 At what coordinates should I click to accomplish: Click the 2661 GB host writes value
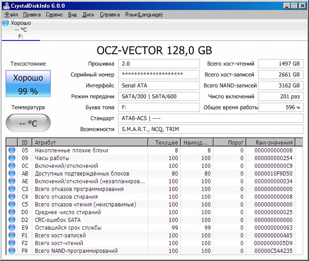point(281,75)
